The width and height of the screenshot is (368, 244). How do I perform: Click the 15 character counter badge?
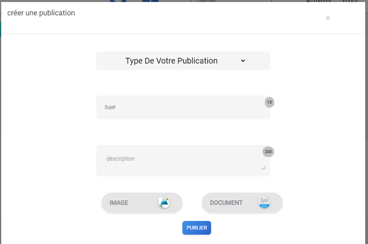(269, 102)
